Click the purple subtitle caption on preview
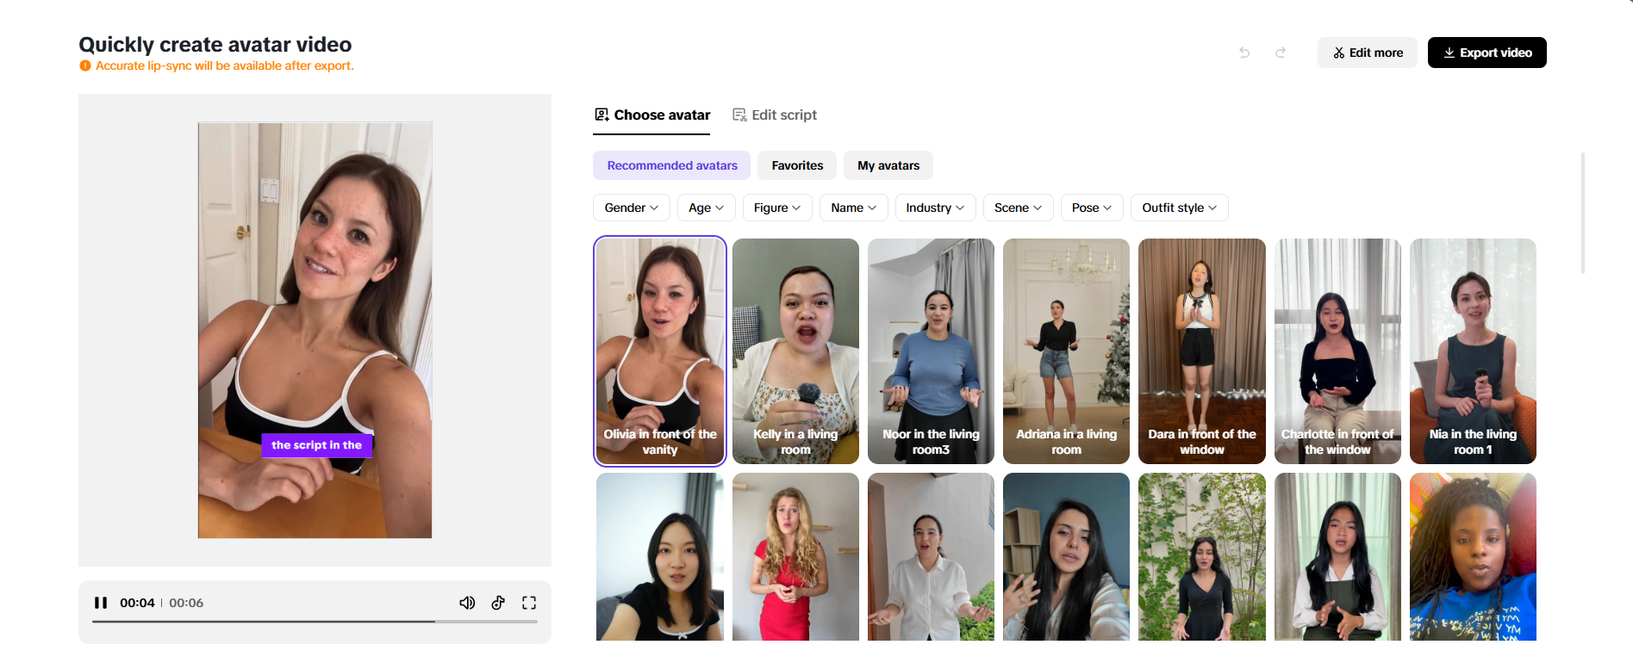This screenshot has height=651, width=1633. [x=316, y=445]
